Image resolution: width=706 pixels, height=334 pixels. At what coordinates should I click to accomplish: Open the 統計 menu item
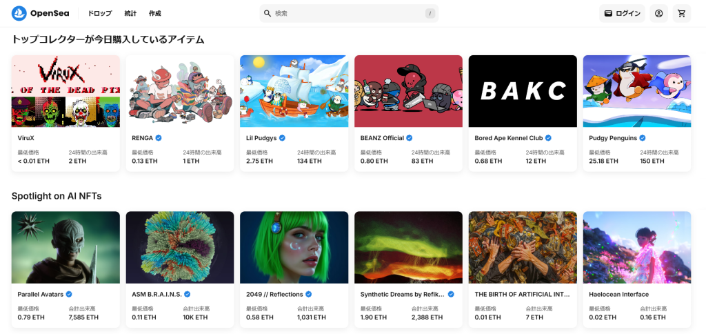[x=130, y=13]
